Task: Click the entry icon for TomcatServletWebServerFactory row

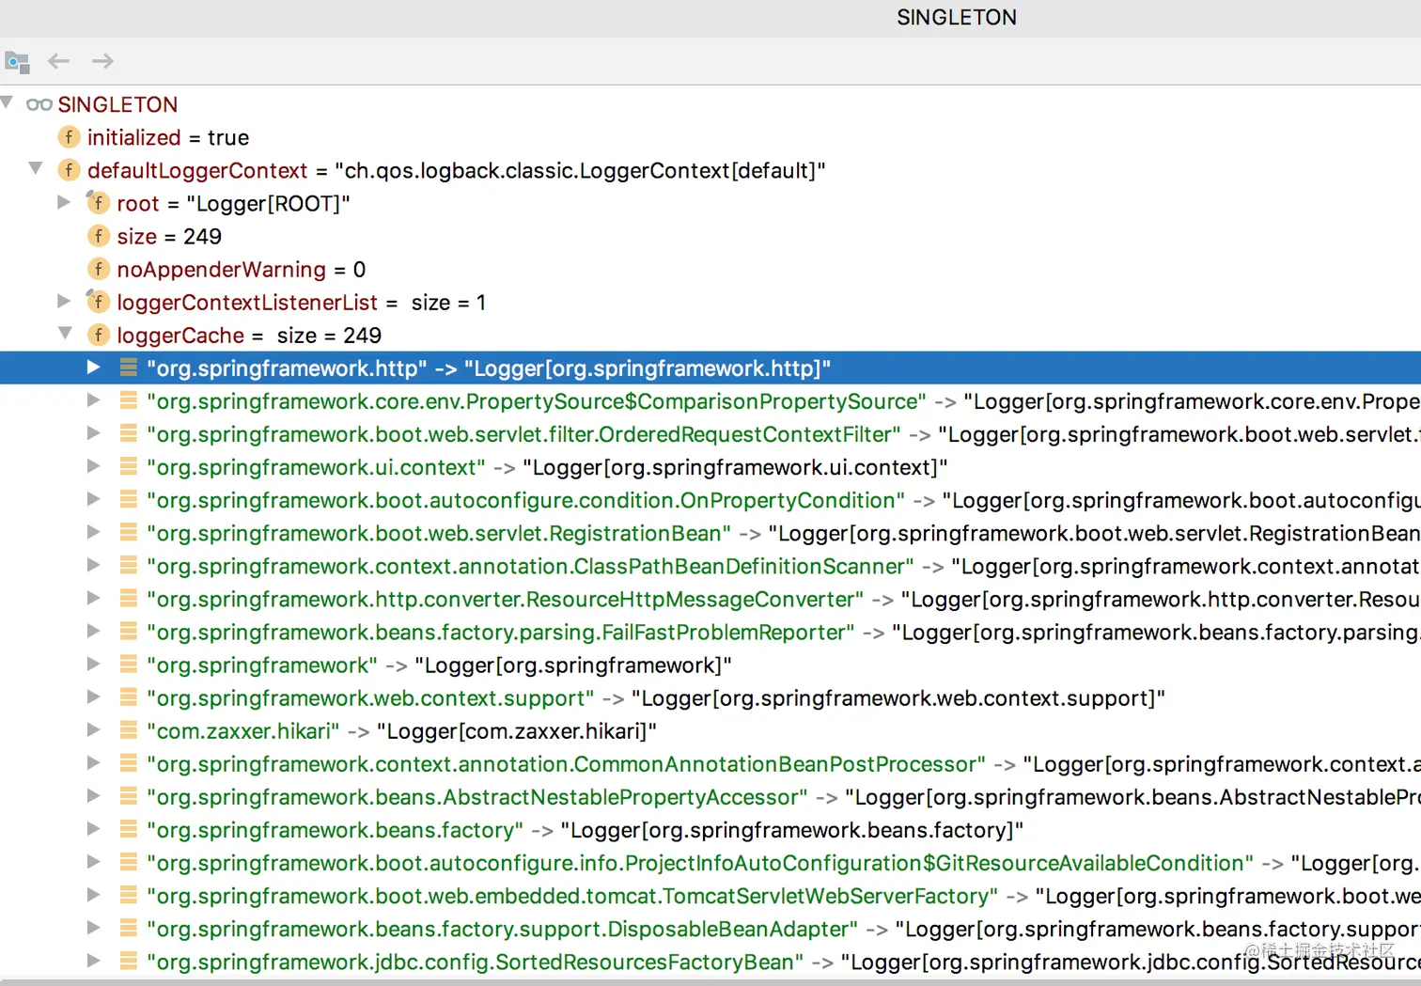Action: [129, 895]
